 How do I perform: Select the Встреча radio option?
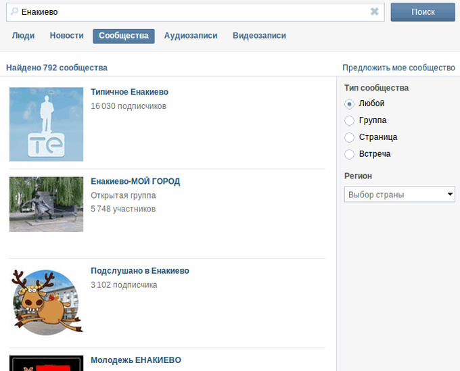tap(349, 154)
